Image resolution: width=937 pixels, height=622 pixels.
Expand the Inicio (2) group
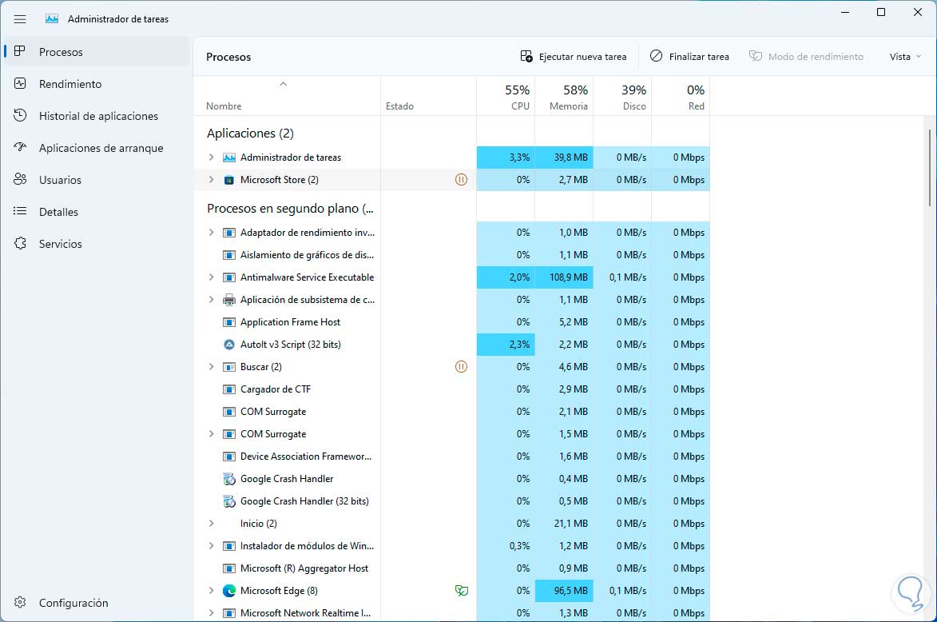tap(211, 524)
